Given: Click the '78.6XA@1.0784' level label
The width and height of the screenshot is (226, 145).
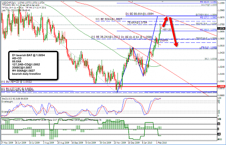Looking at the screenshot, I should point(137,22).
